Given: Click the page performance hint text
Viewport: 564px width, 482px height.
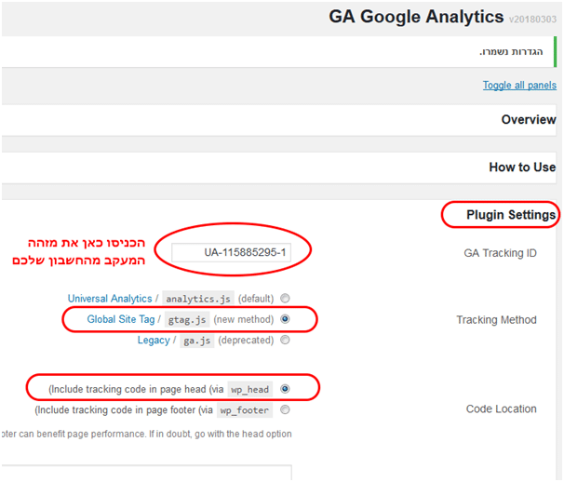Looking at the screenshot, I should [146, 435].
